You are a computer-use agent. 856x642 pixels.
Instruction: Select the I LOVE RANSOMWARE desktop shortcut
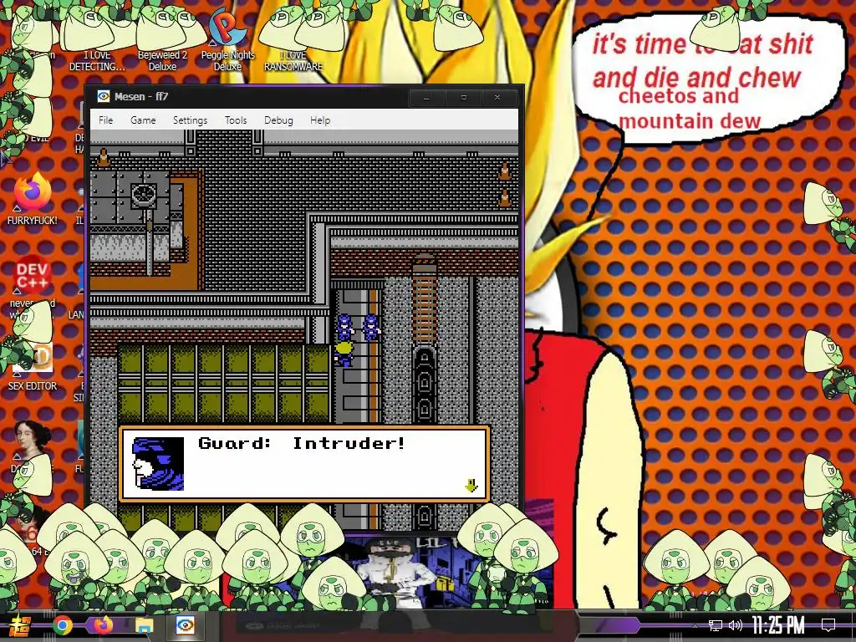[x=293, y=41]
